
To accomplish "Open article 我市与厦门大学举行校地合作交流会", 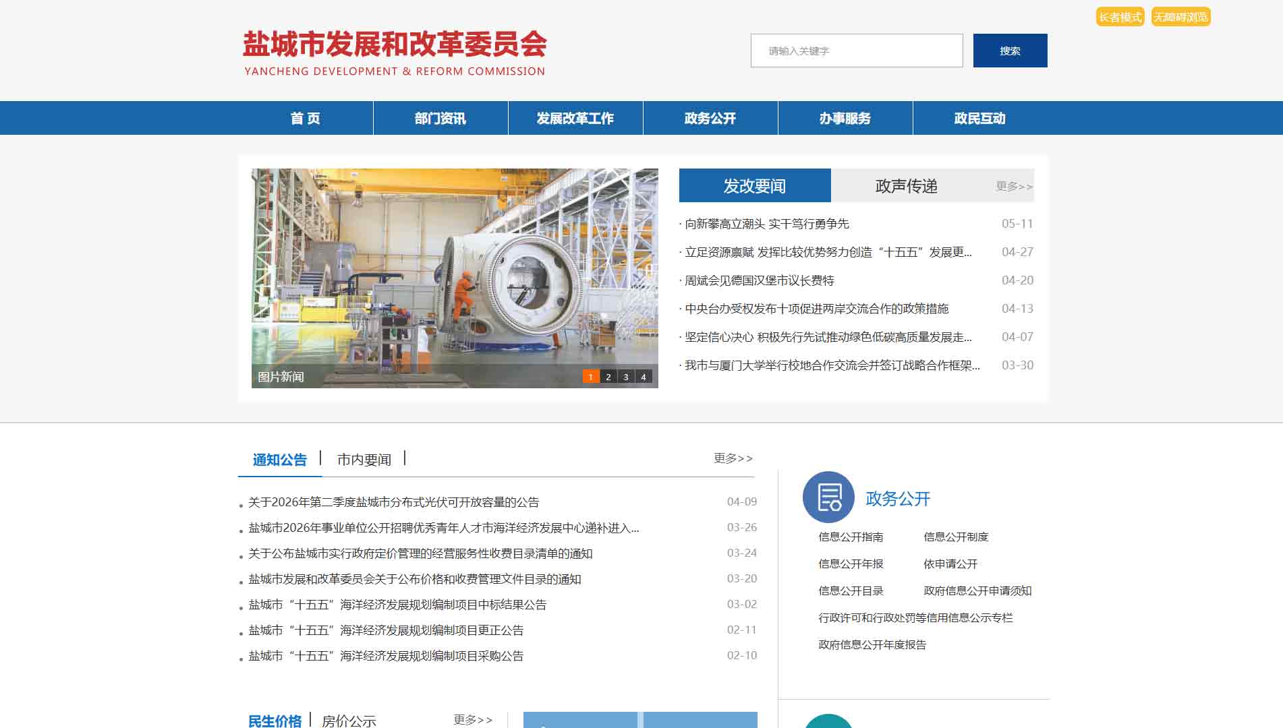I will [x=832, y=365].
